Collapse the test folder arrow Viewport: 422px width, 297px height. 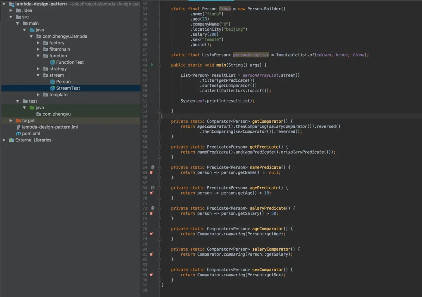click(18, 101)
